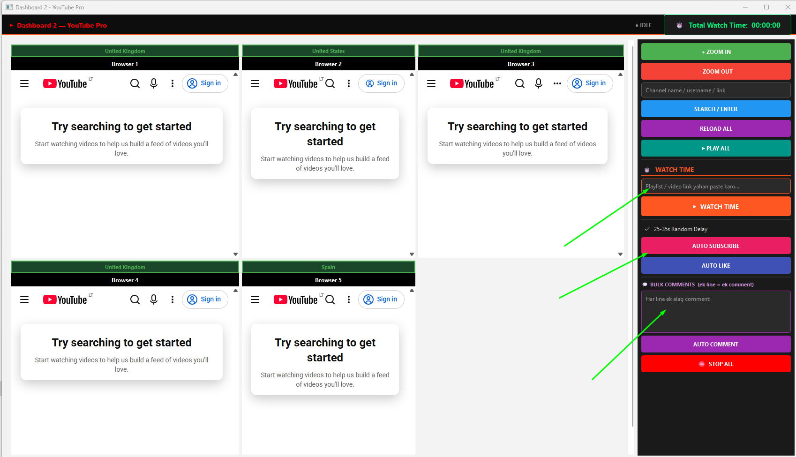Click the SEARCH / ENTER button
Image resolution: width=796 pixels, height=457 pixels.
coord(716,109)
